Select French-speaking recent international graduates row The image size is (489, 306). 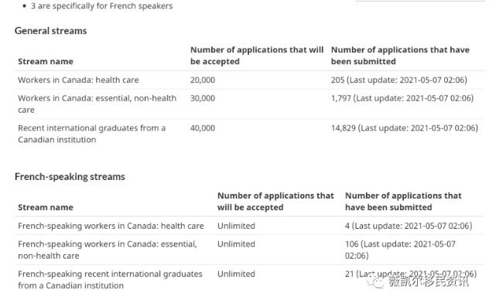click(249, 280)
